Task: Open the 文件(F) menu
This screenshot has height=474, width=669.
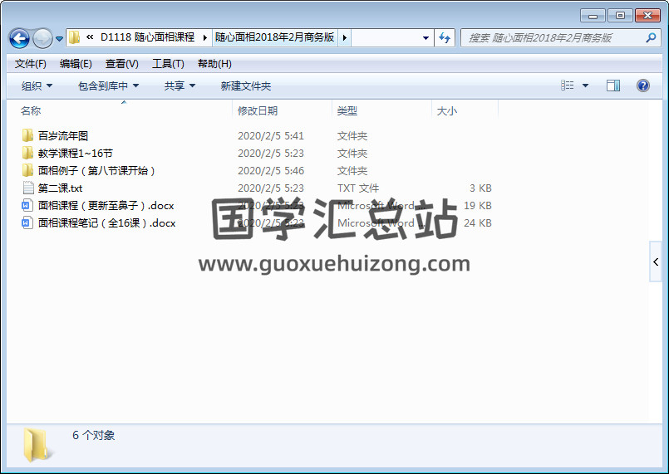Action: click(x=30, y=64)
